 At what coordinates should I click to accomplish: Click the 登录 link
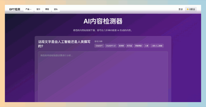181,9
